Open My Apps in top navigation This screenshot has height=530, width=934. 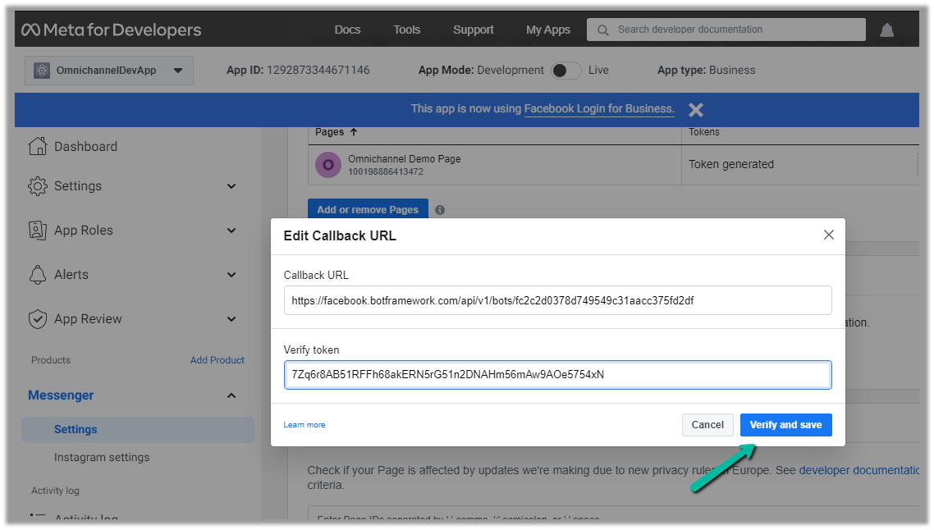click(x=547, y=30)
